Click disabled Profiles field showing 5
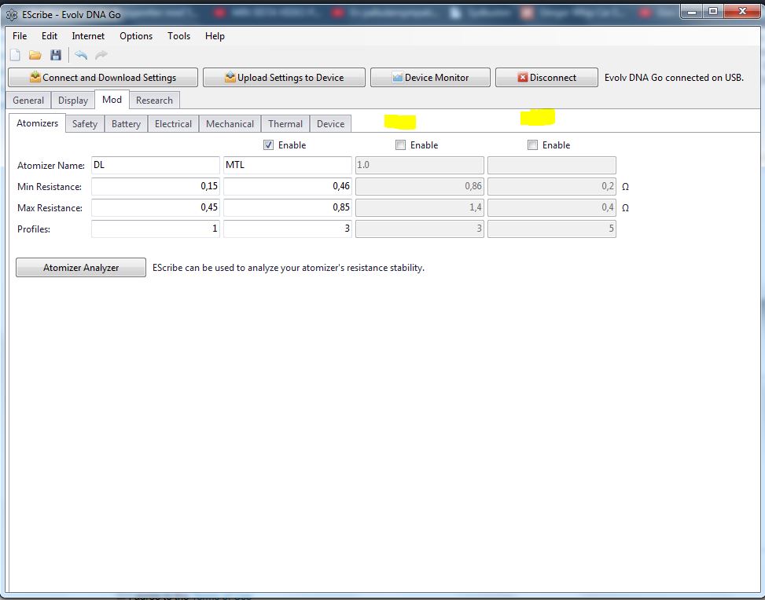Image resolution: width=765 pixels, height=600 pixels. pos(552,229)
